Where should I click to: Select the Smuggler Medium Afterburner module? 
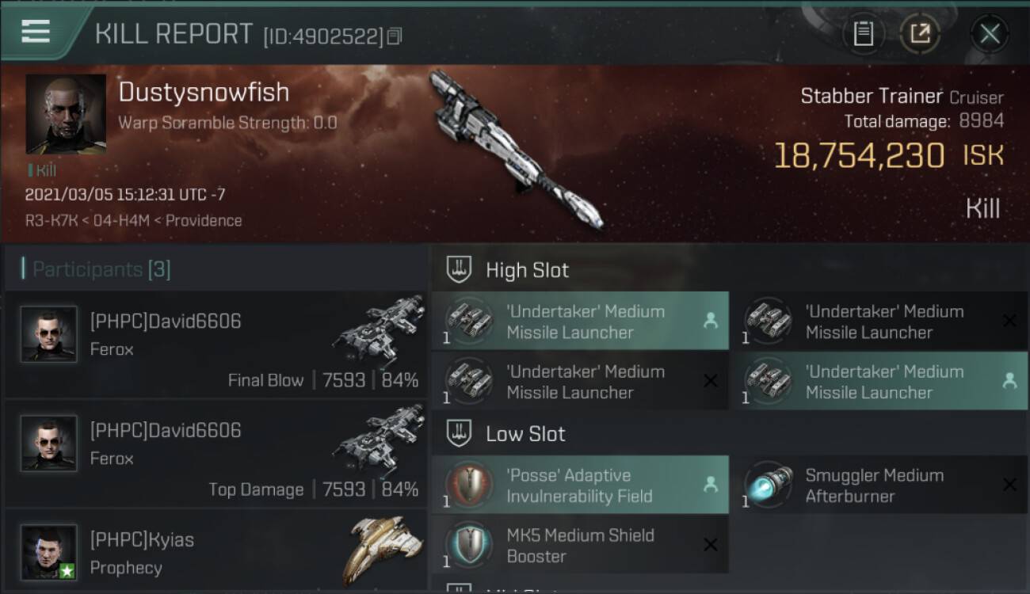879,485
